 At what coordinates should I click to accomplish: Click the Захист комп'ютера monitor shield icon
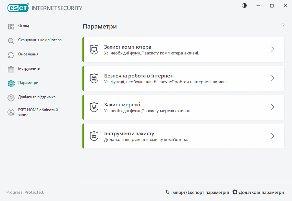[94, 49]
